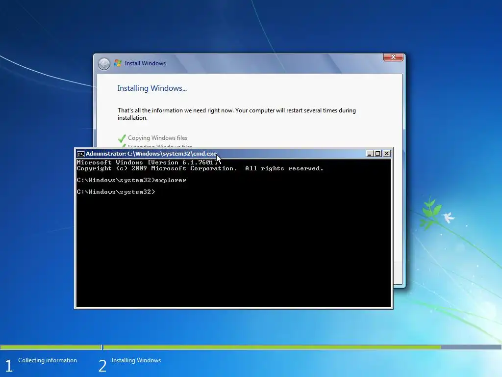502x377 pixels.
Task: Click the step 2 installation progress bar
Action: pyautogui.click(x=302, y=347)
